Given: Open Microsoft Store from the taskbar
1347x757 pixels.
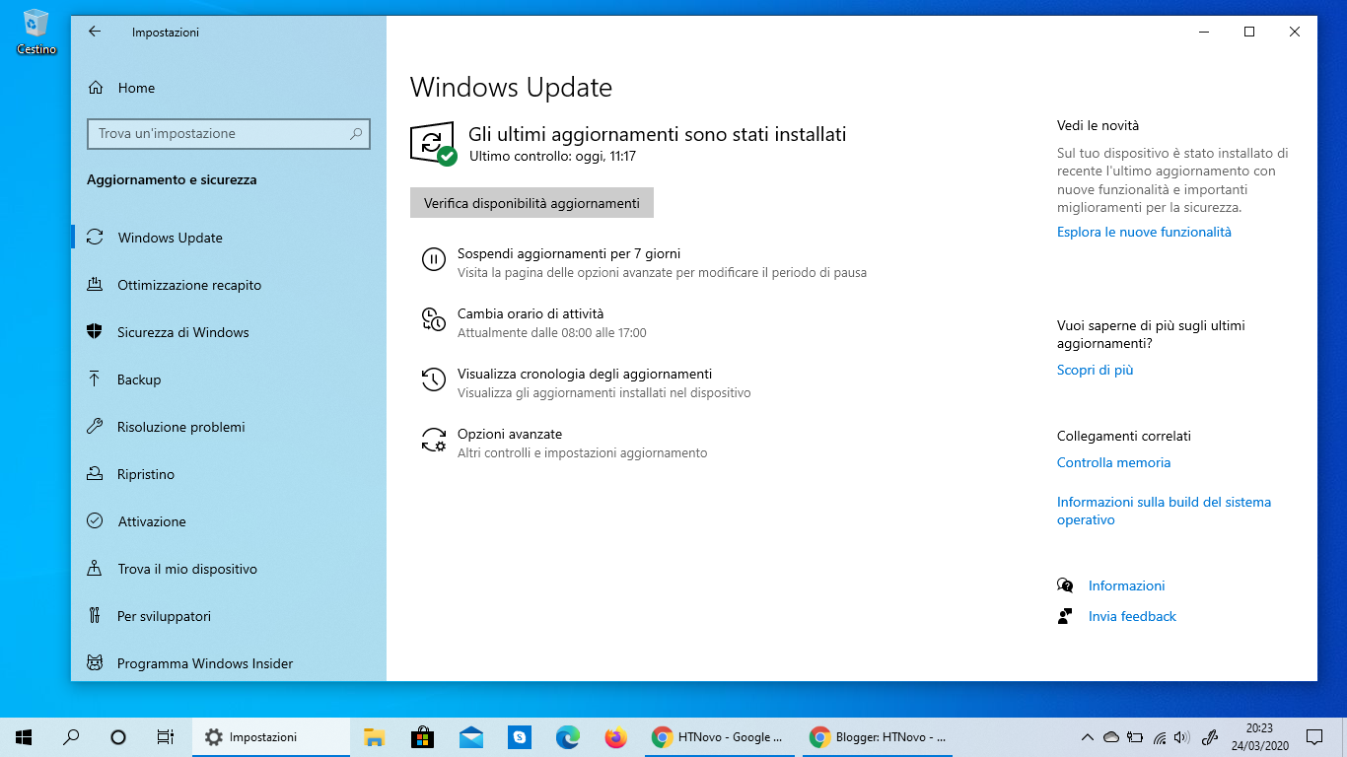Looking at the screenshot, I should click(x=422, y=737).
